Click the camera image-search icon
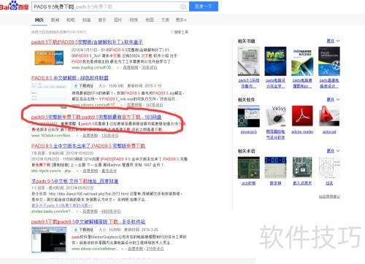The width and height of the screenshot is (365, 264). click(x=183, y=7)
